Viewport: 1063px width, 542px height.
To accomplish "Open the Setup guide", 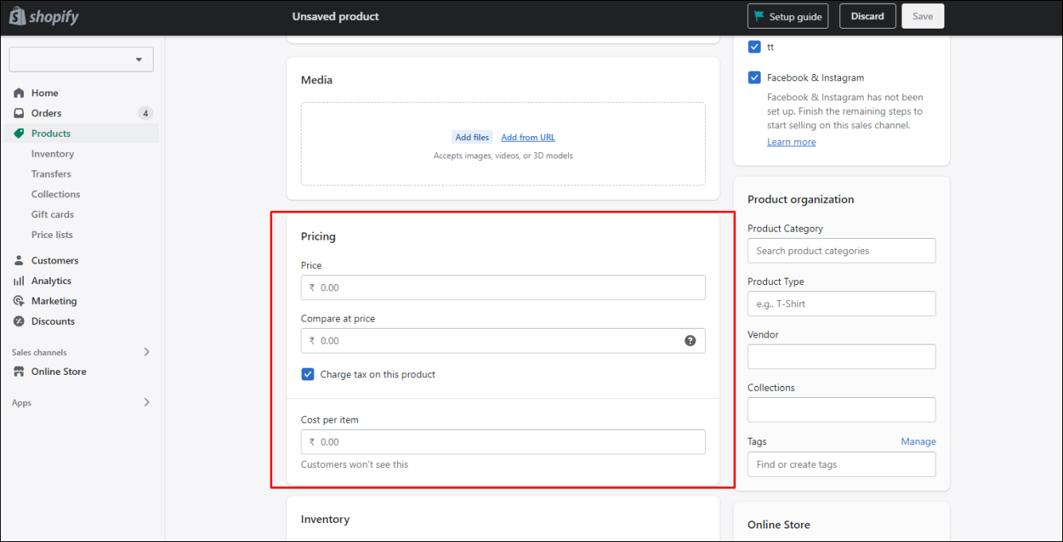I will [x=788, y=16].
